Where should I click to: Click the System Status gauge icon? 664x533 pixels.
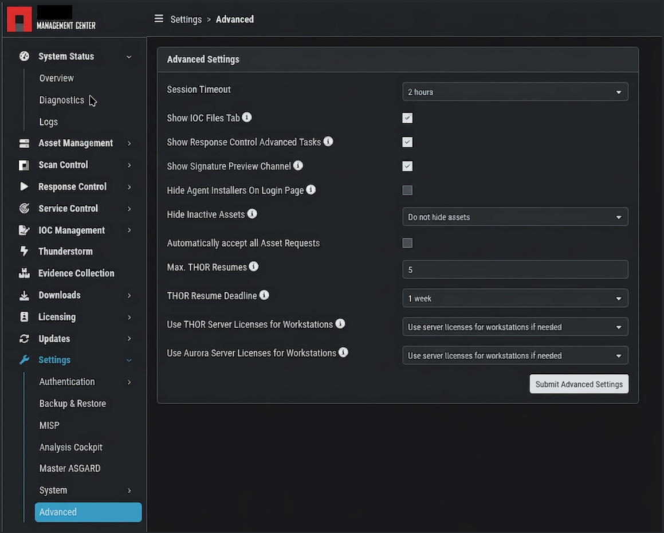coord(24,56)
